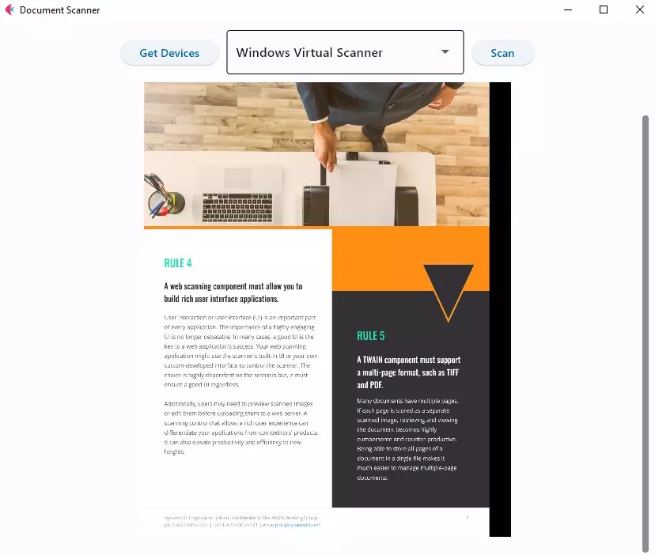The height and width of the screenshot is (555, 655).
Task: Start scanning with the Scan button
Action: click(502, 52)
